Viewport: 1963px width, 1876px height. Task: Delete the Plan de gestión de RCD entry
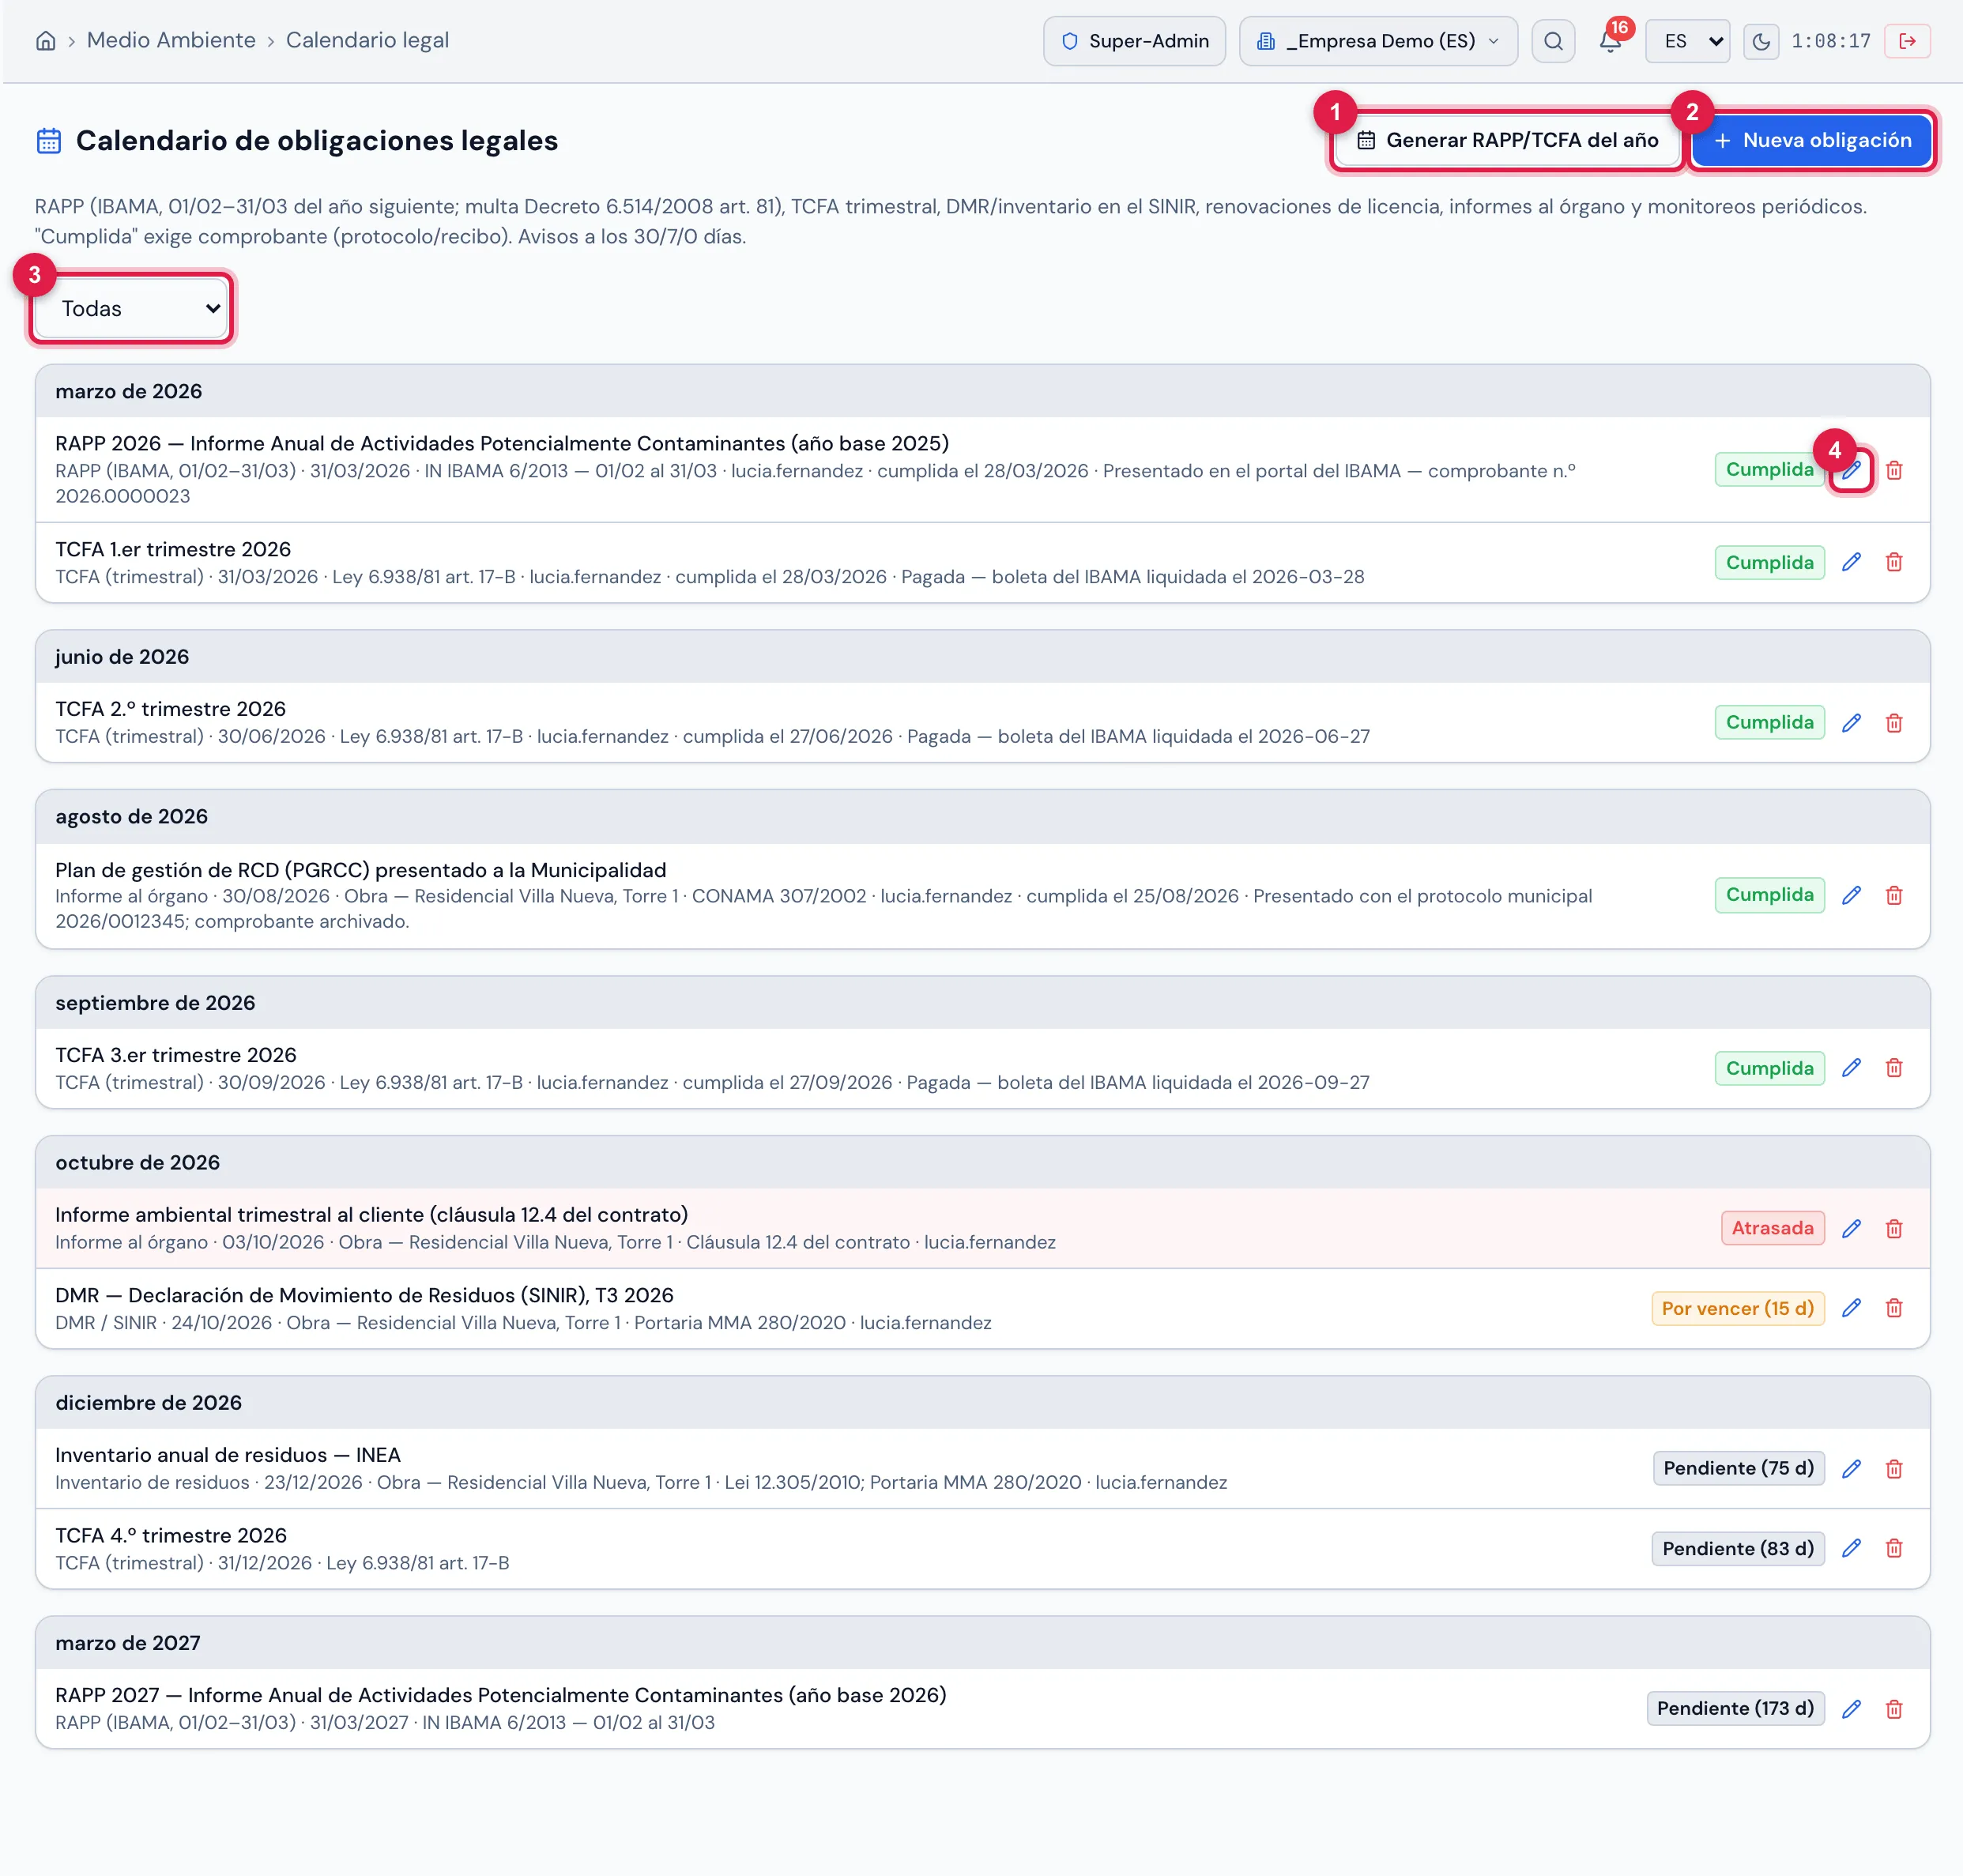(1894, 895)
